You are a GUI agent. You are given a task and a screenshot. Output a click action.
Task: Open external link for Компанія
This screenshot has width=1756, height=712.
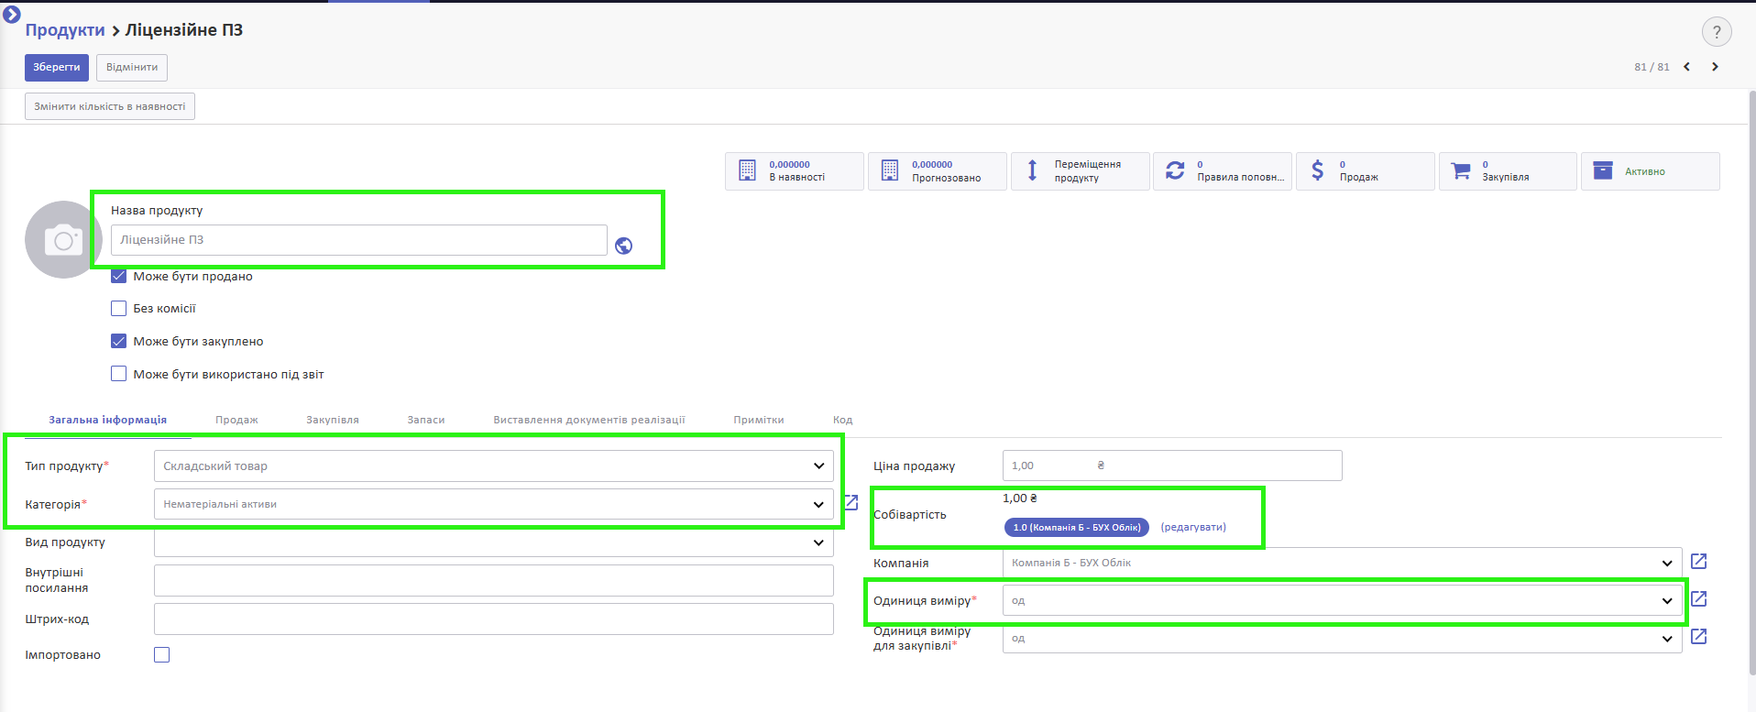(1698, 561)
